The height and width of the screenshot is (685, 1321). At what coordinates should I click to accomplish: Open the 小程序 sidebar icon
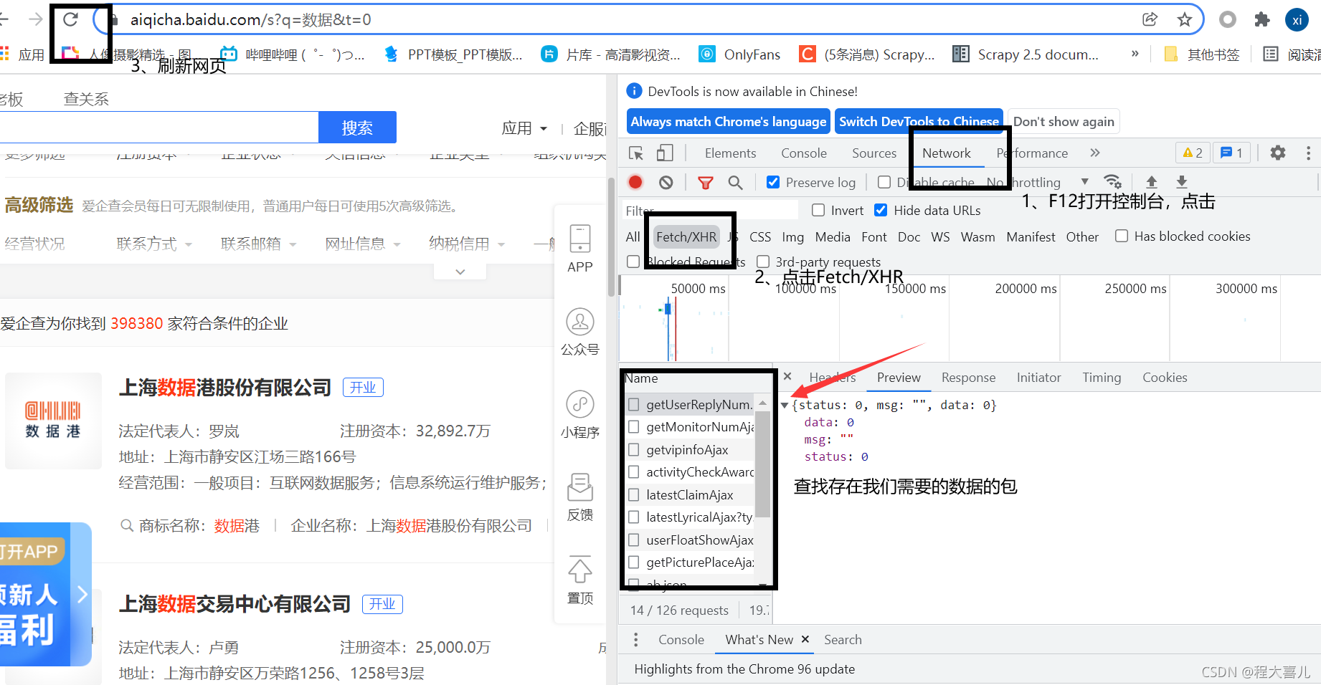coord(580,414)
